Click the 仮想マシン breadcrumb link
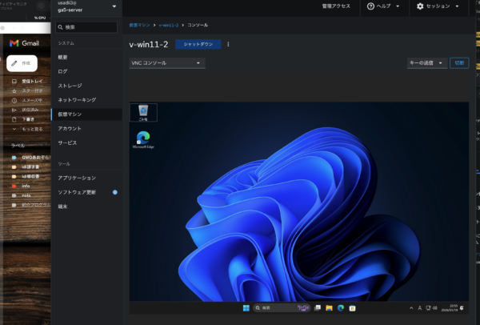The image size is (480, 325). pos(139,26)
